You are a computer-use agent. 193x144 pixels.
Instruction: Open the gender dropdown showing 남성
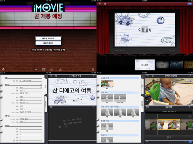tap(23, 99)
